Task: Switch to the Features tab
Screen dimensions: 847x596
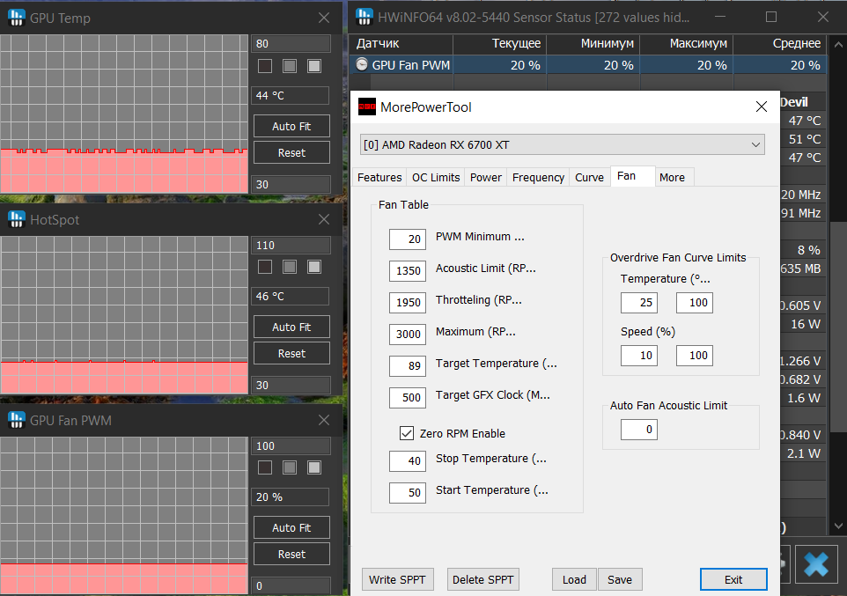Action: (x=379, y=177)
